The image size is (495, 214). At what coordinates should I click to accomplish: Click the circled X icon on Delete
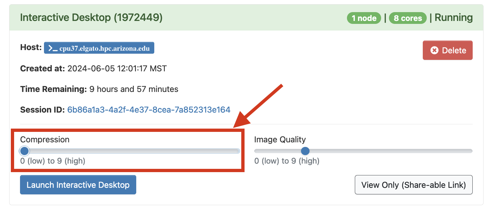[434, 50]
